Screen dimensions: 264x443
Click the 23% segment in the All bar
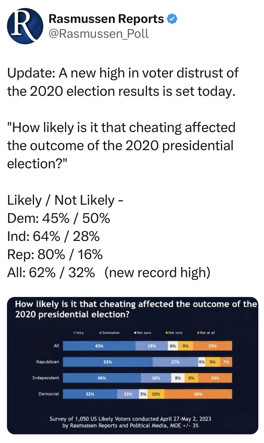(213, 346)
